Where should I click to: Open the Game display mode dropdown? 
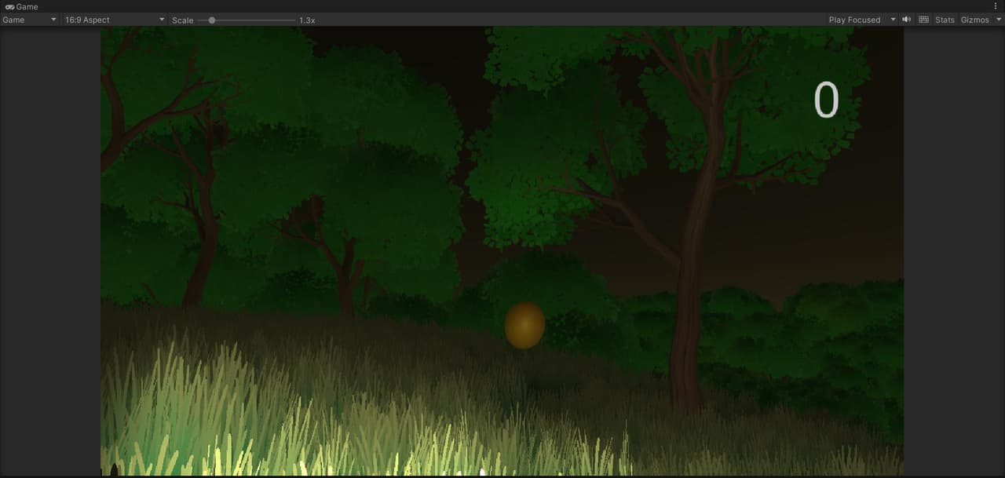pos(30,20)
